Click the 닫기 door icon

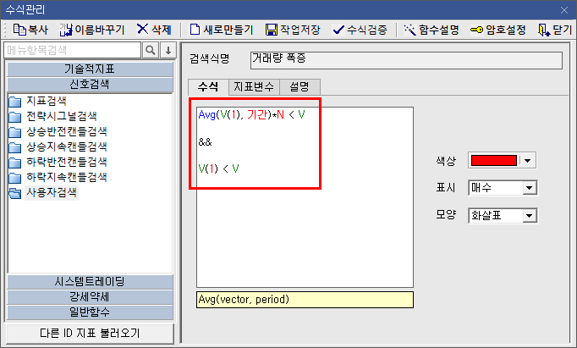point(544,30)
